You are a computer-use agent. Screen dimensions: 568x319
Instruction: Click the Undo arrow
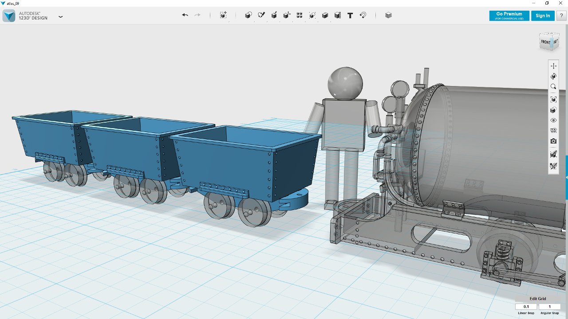click(x=185, y=15)
